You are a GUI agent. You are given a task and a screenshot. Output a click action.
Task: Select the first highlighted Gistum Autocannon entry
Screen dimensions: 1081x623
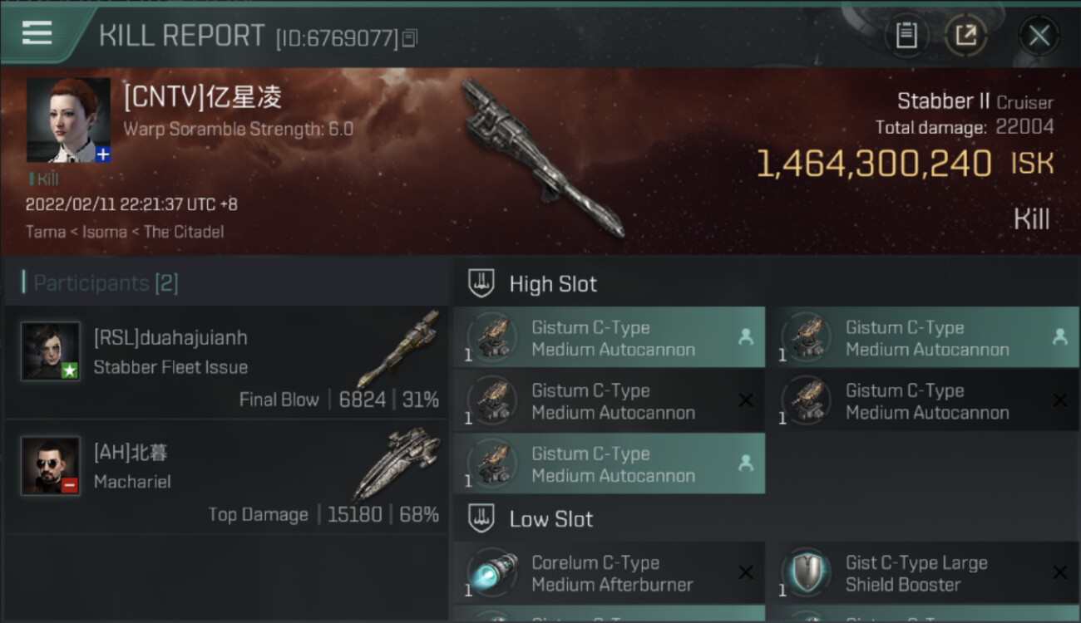pyautogui.click(x=609, y=337)
